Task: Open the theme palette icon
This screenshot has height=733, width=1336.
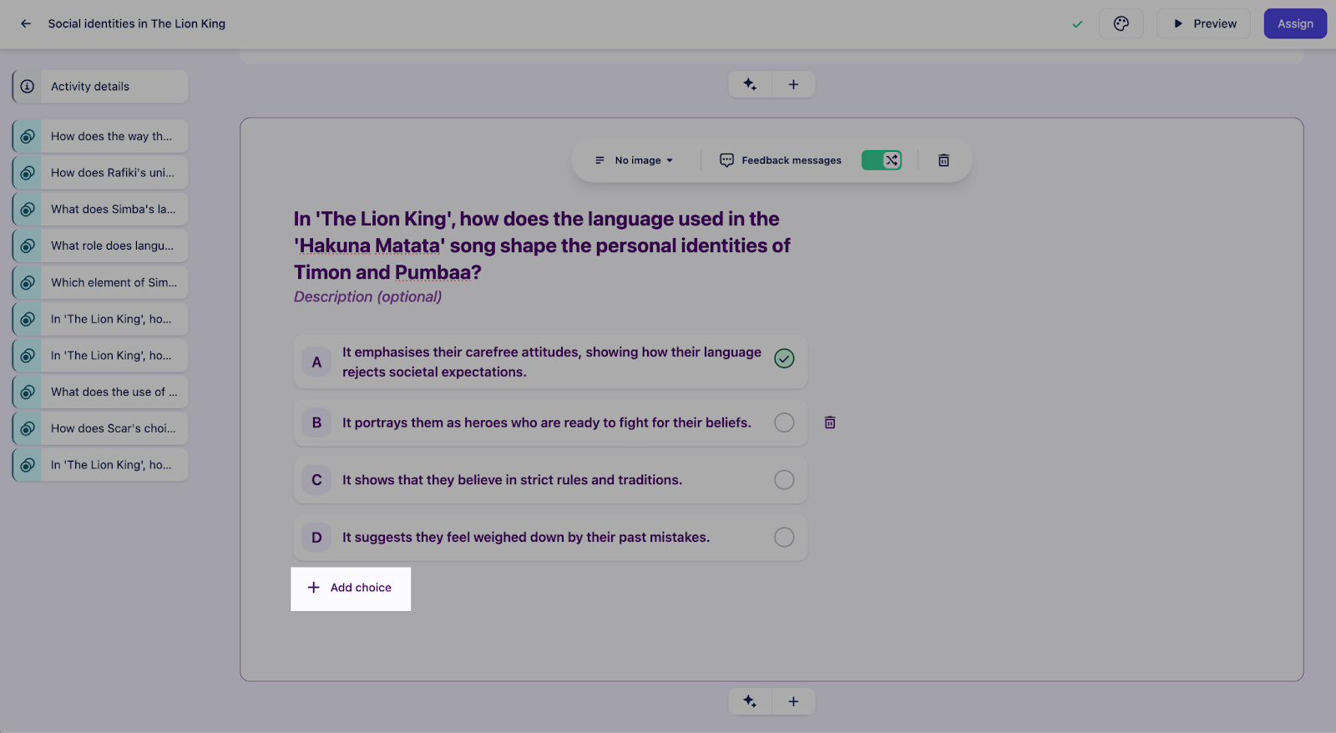Action: pos(1121,23)
